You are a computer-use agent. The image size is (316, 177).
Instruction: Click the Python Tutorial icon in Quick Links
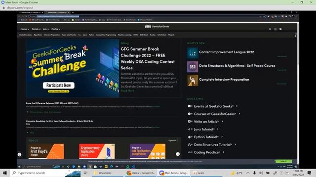189,137
